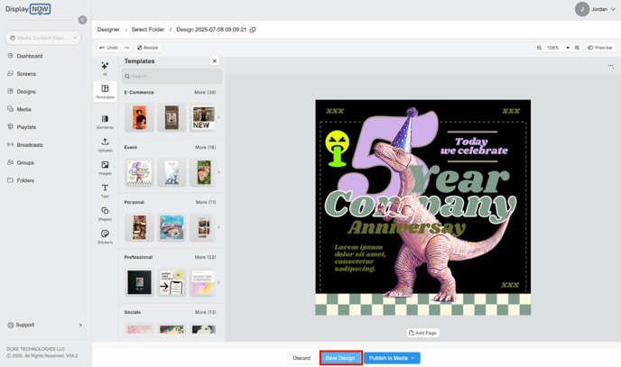This screenshot has height=367, width=621.
Task: Select the Marketing Campaign Professional template
Action: (x=203, y=282)
